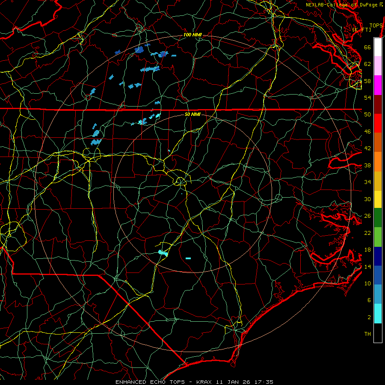Click the 30 legend label

(x=367, y=199)
